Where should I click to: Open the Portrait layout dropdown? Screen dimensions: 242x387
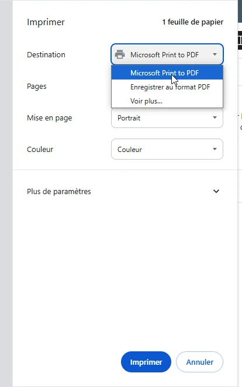pyautogui.click(x=167, y=118)
